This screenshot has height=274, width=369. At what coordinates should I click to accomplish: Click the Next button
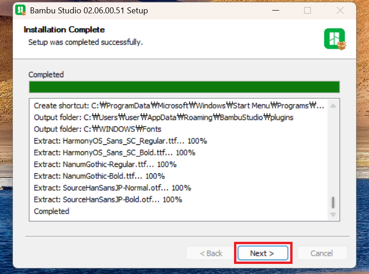pyautogui.click(x=263, y=253)
